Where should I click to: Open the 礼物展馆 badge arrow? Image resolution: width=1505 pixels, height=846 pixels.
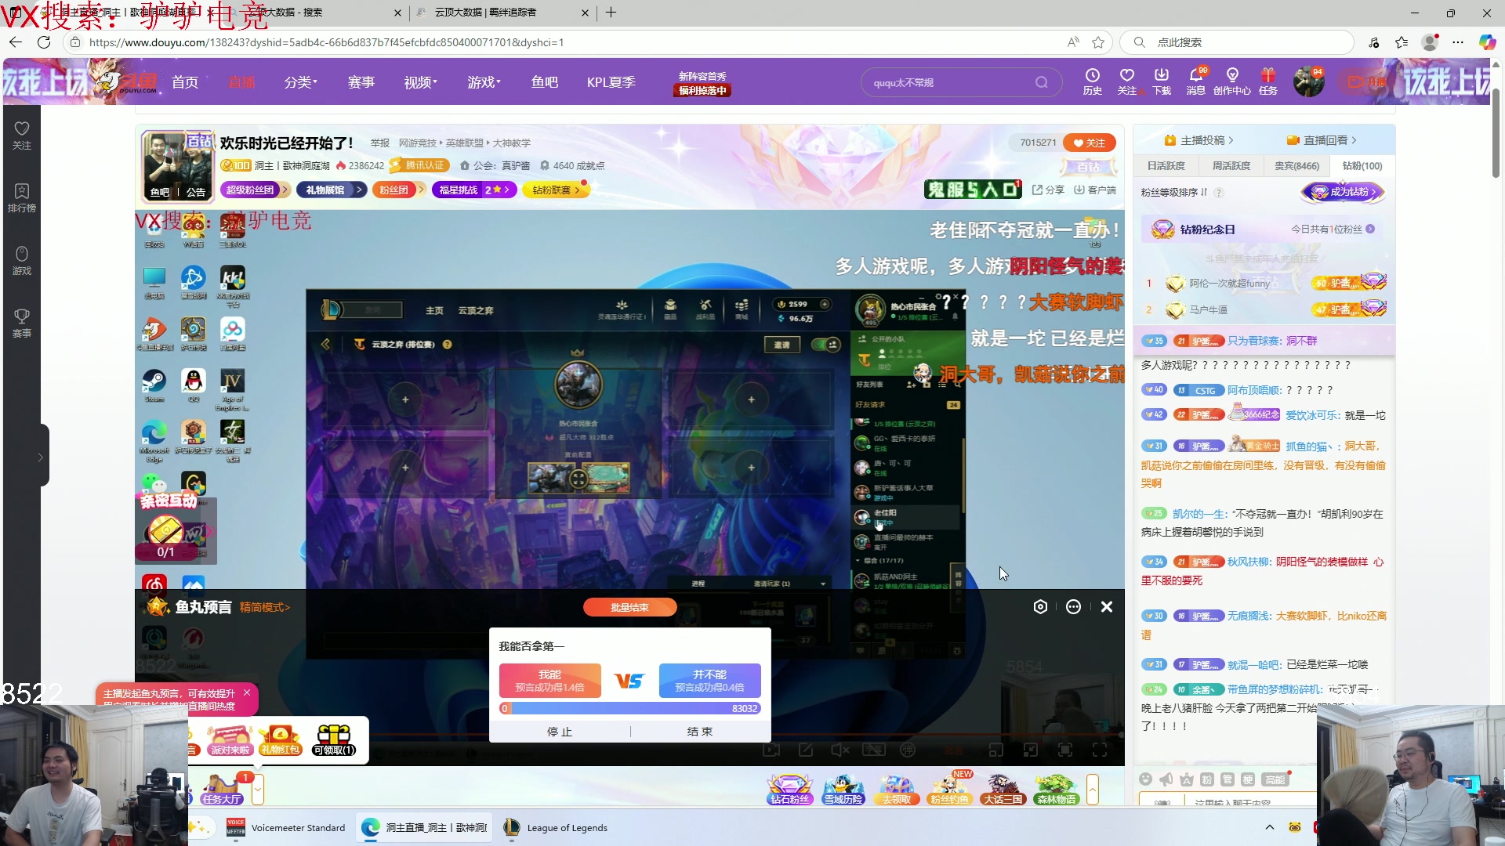(359, 190)
